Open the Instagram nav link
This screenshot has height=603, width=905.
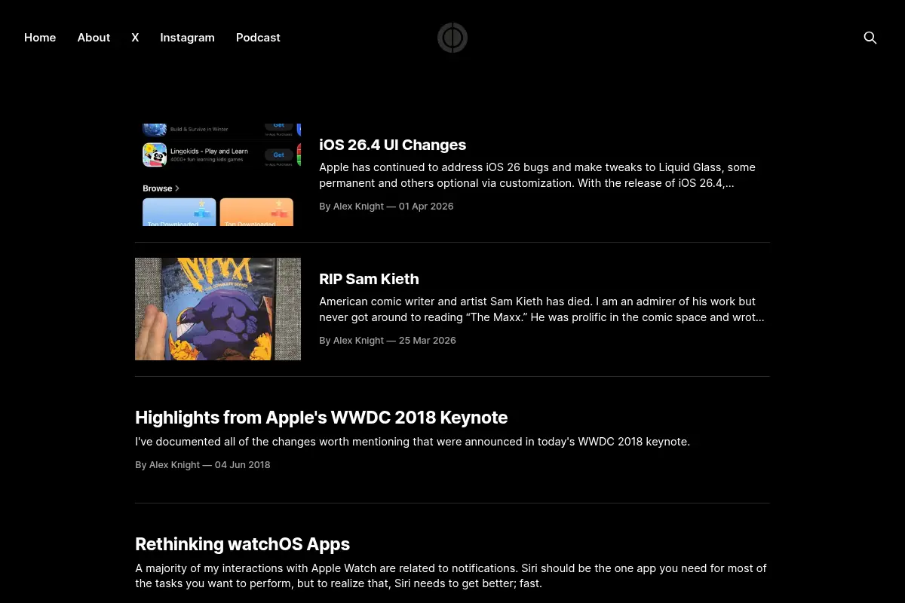[187, 38]
